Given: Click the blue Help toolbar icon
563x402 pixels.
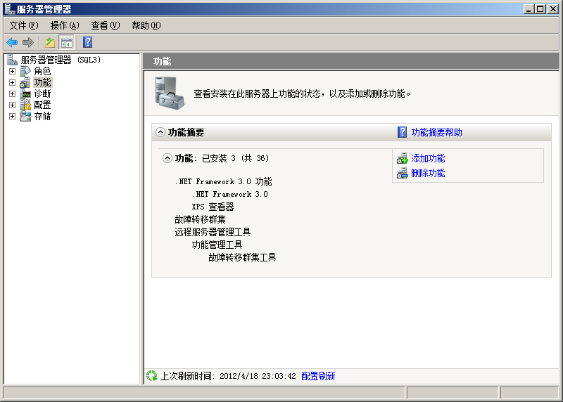Looking at the screenshot, I should 87,42.
